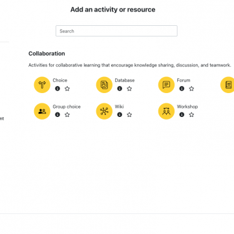Select the Forum activity icon

click(x=166, y=85)
